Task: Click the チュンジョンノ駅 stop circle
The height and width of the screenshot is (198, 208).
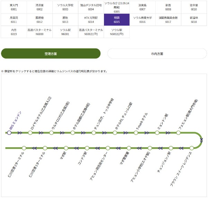Action: coord(171,148)
